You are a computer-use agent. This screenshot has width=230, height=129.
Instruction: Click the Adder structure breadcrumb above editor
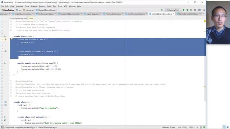[31, 18]
